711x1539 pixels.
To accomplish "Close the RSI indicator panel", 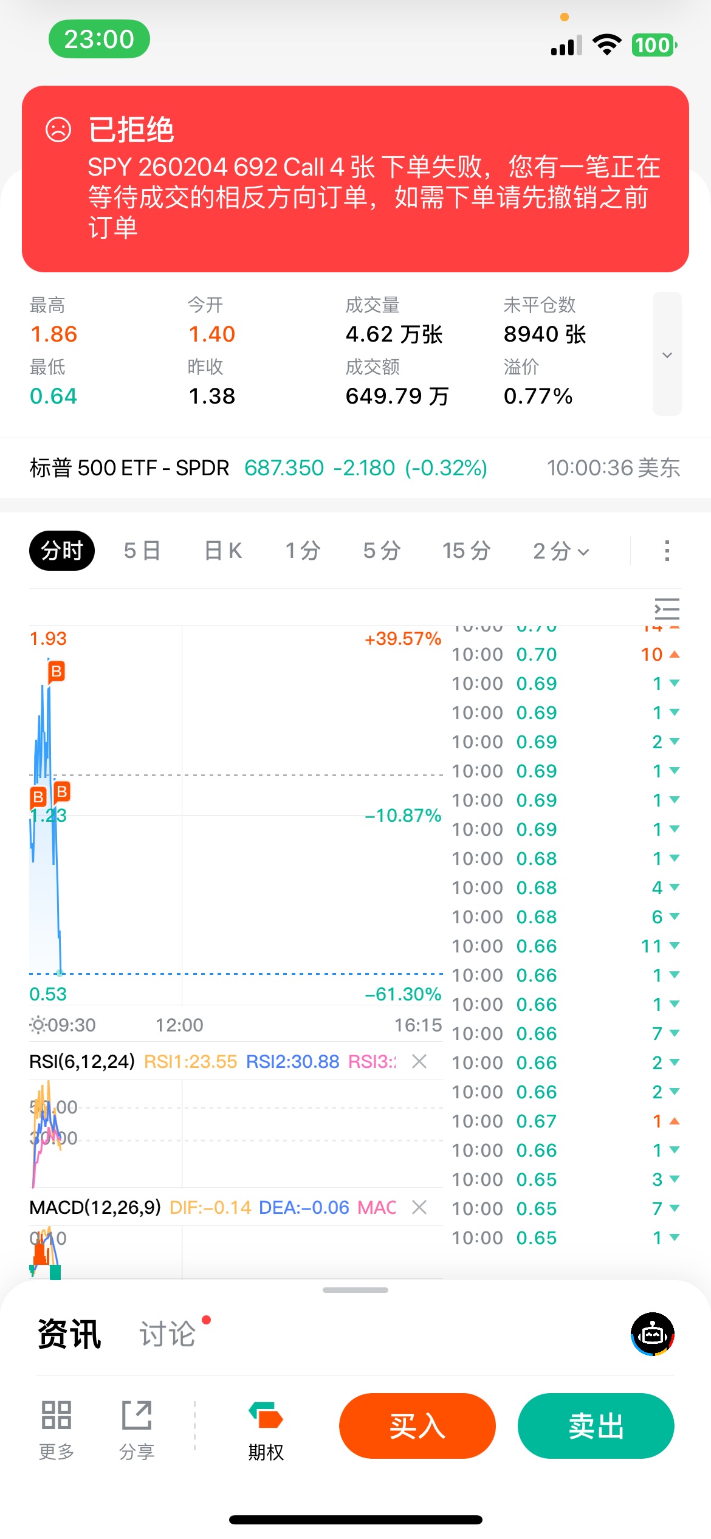I will [x=419, y=1061].
